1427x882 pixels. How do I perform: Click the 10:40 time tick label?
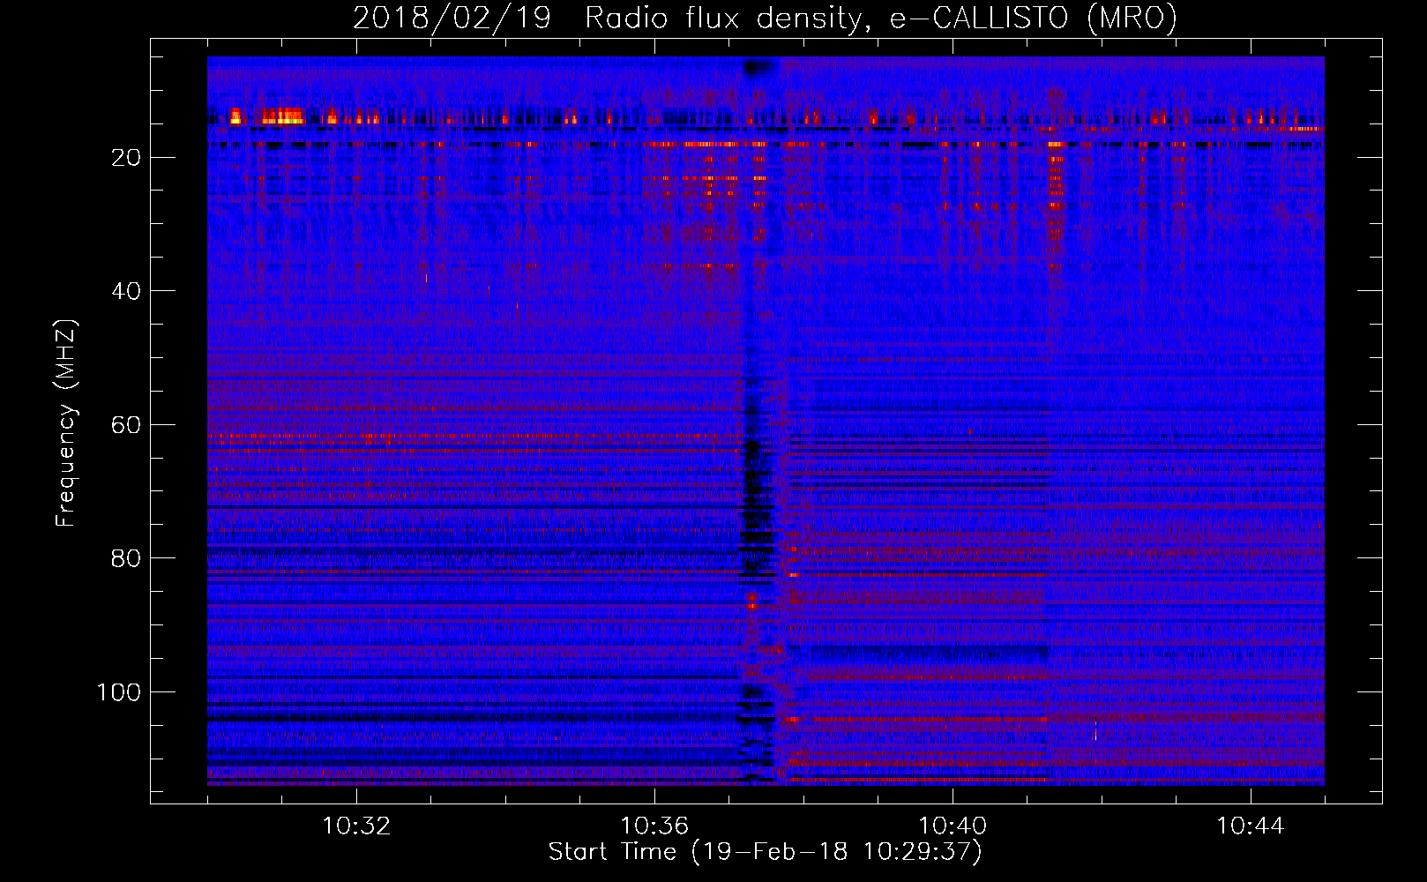(x=953, y=826)
